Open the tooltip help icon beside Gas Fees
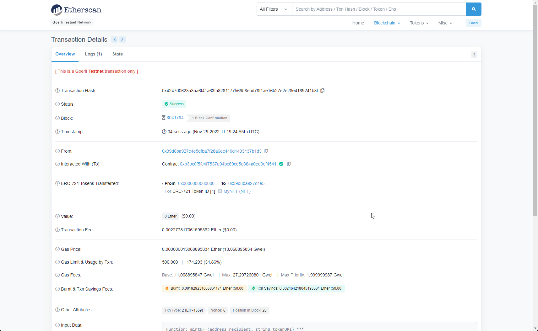This screenshot has width=538, height=331. click(57, 275)
